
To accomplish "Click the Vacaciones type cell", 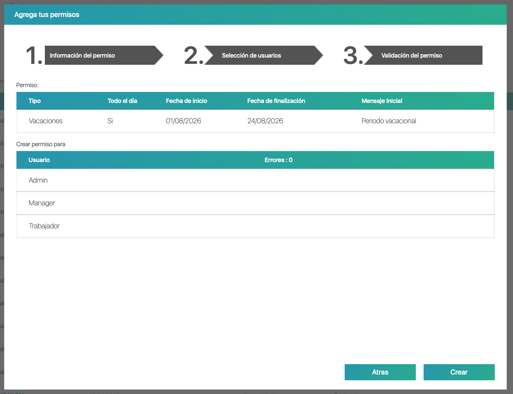I will [x=46, y=121].
